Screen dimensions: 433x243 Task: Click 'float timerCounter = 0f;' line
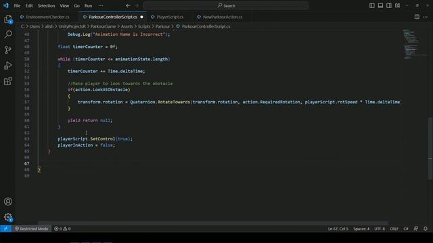coord(87,47)
